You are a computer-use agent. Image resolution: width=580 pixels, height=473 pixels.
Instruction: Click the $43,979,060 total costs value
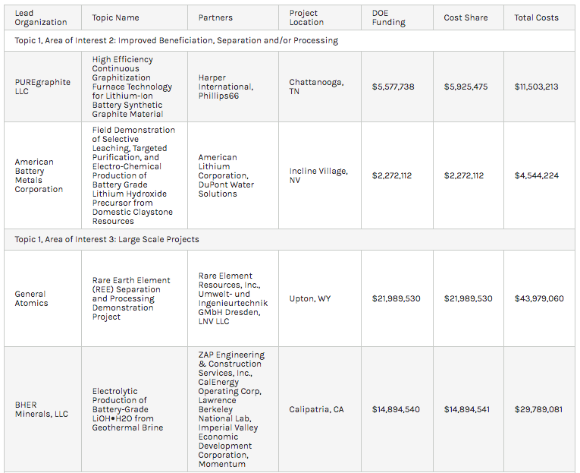click(x=539, y=298)
